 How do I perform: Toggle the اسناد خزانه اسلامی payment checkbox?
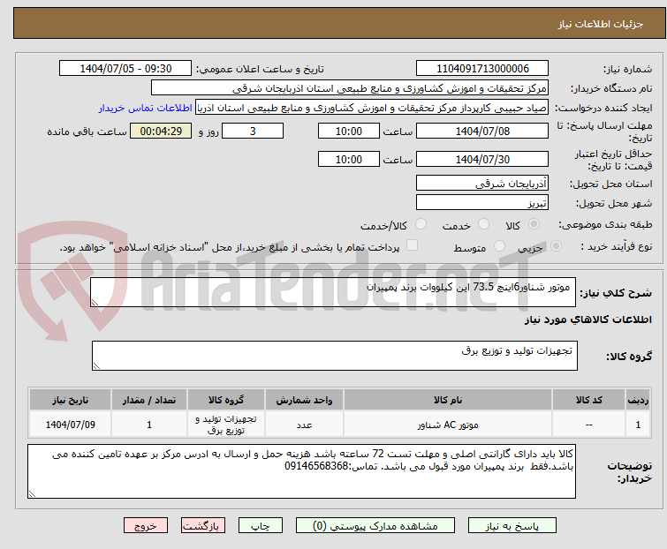tap(412, 245)
